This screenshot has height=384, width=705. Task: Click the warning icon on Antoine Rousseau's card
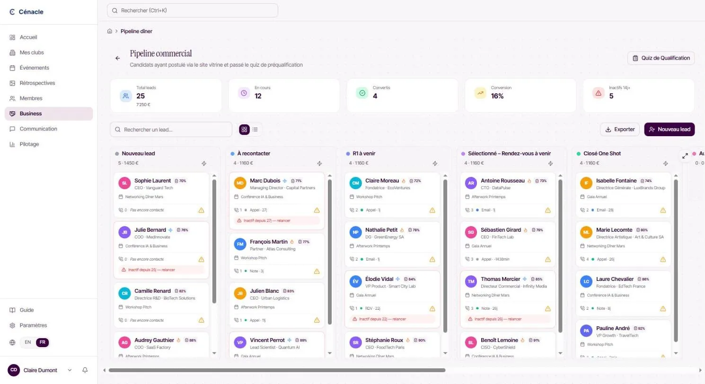548,210
